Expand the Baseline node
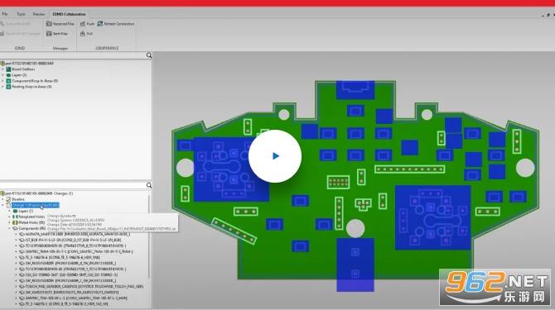The width and height of the screenshot is (555, 310). pos(2,199)
